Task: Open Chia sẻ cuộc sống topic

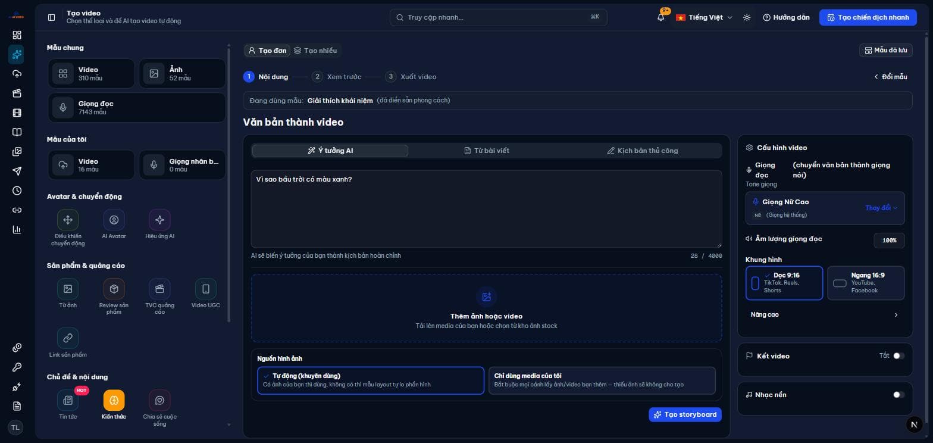Action: pyautogui.click(x=159, y=400)
